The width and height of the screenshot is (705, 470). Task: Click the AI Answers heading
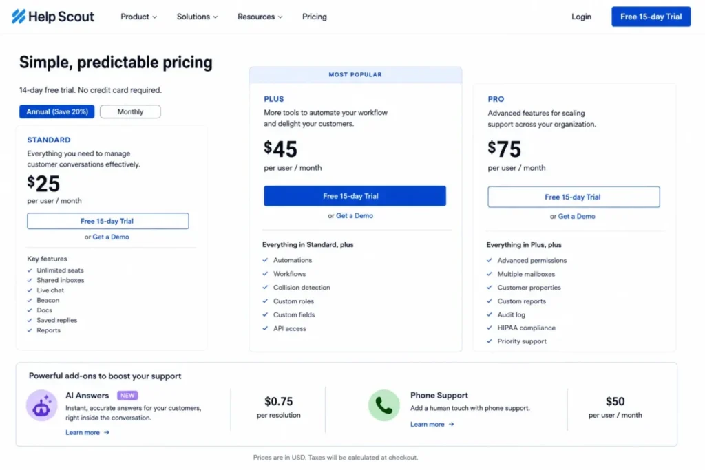coord(87,396)
